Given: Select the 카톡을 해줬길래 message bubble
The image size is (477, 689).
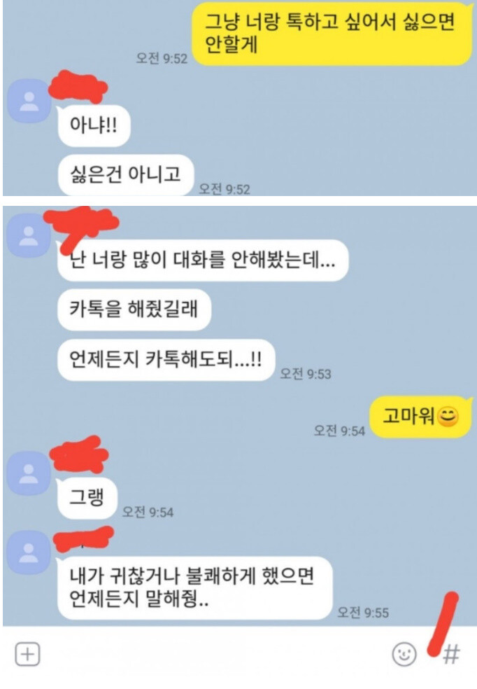Looking at the screenshot, I should pyautogui.click(x=134, y=309).
